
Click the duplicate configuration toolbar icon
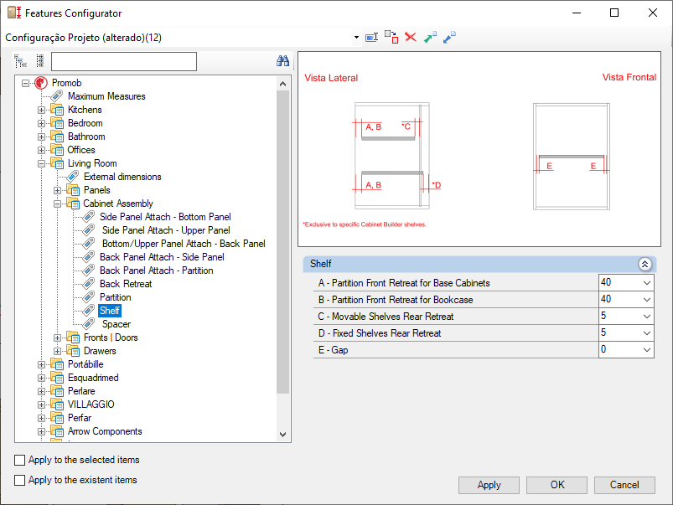click(x=391, y=37)
